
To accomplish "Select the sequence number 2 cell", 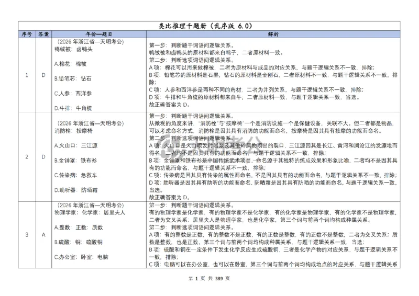I will [x=27, y=157].
